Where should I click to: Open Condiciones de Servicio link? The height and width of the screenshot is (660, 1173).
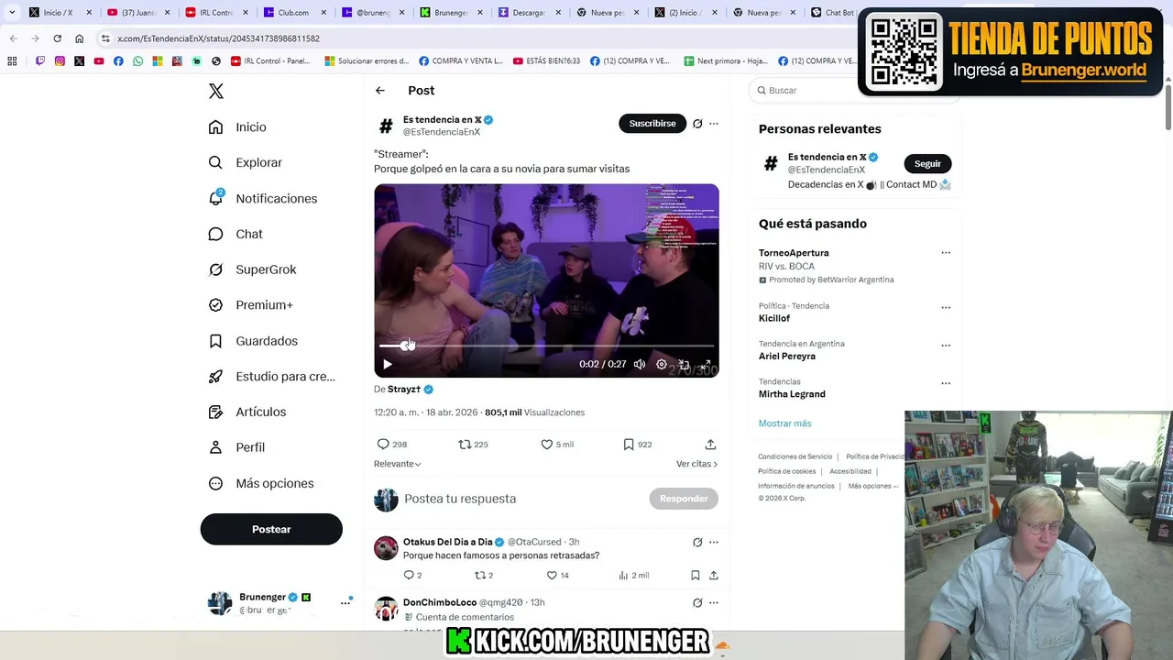point(795,456)
